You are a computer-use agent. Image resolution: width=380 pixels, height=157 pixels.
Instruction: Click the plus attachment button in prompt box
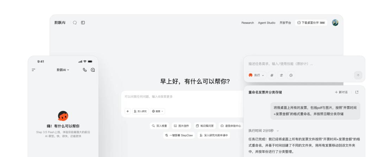pyautogui.click(x=128, y=111)
